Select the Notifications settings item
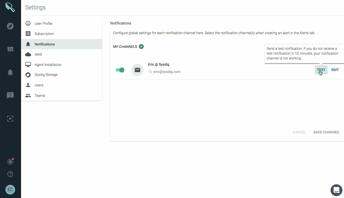This screenshot has height=198, width=344. [62, 44]
